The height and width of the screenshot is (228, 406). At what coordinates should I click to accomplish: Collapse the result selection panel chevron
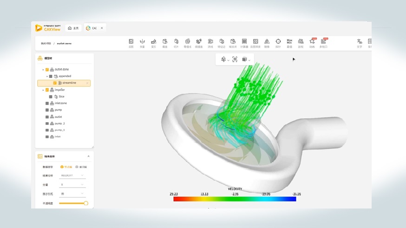point(88,156)
